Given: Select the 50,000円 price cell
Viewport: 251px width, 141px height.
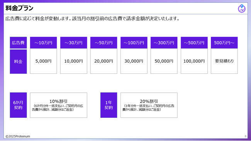Looking at the screenshot, I should 164,61.
